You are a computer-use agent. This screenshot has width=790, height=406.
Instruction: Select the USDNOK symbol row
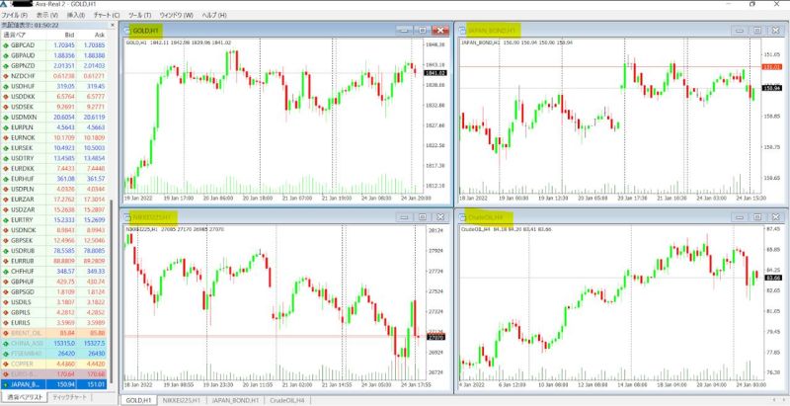click(54, 230)
